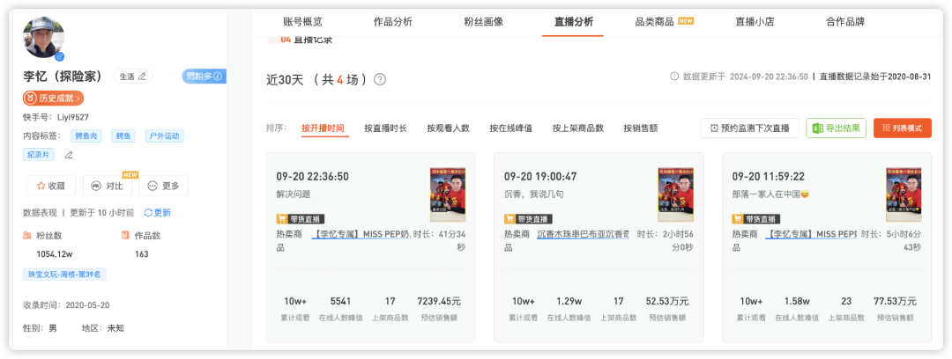
Task: Sort livestreams by 按销售额
Action: (640, 128)
